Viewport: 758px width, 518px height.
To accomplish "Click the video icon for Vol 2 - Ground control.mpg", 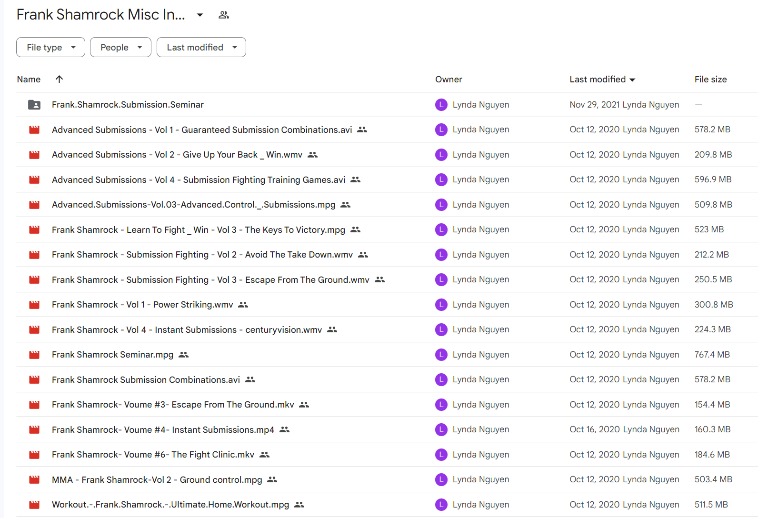I will [x=34, y=479].
